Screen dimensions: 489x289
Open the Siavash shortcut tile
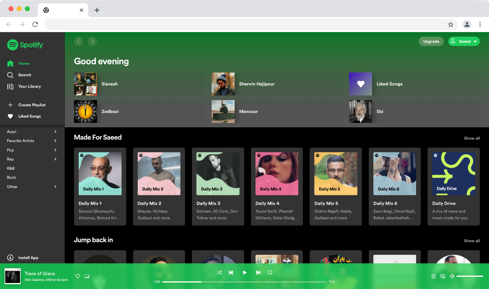(139, 84)
